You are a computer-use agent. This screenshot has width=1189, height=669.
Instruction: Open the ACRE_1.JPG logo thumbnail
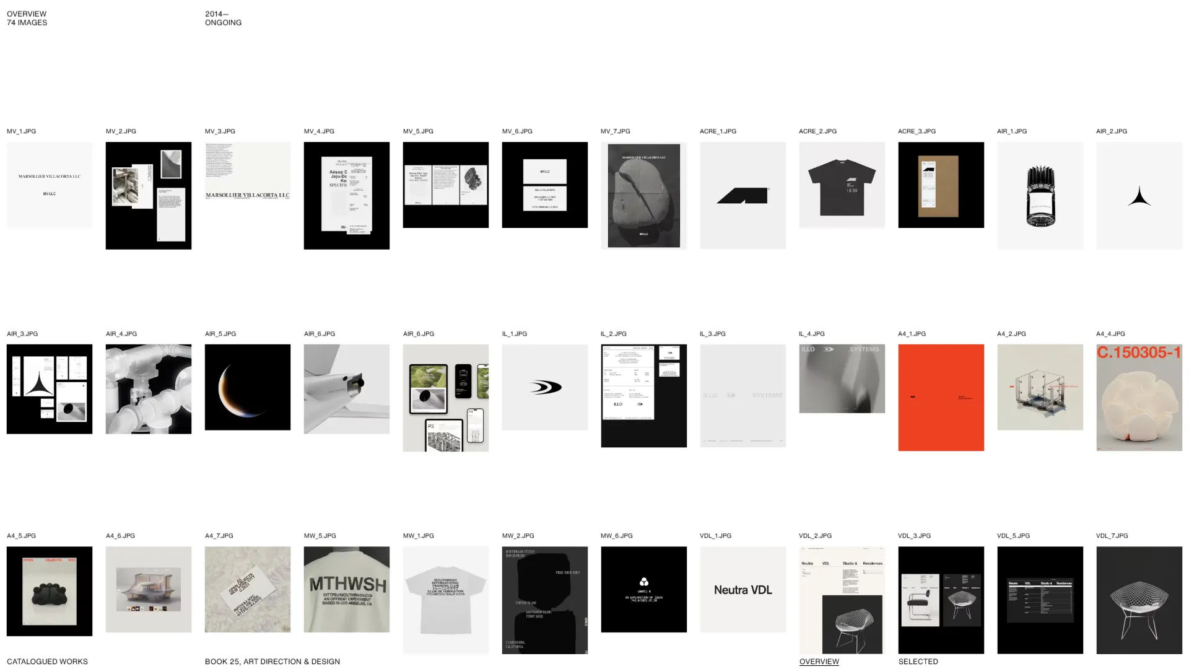tap(743, 195)
